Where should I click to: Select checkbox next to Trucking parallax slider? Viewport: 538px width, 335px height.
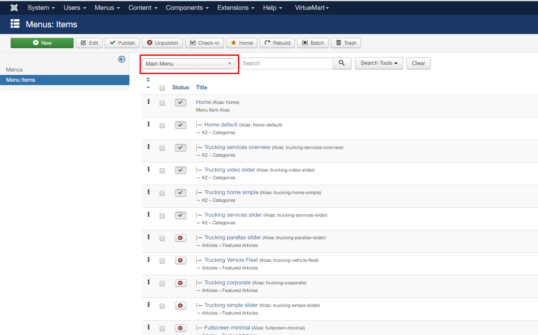click(x=162, y=238)
